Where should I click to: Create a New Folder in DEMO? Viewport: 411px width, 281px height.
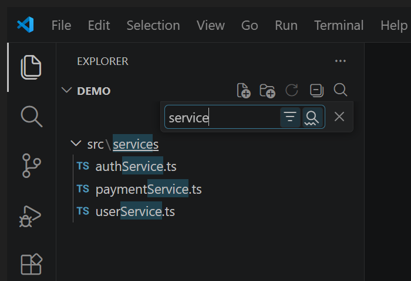[x=267, y=91]
